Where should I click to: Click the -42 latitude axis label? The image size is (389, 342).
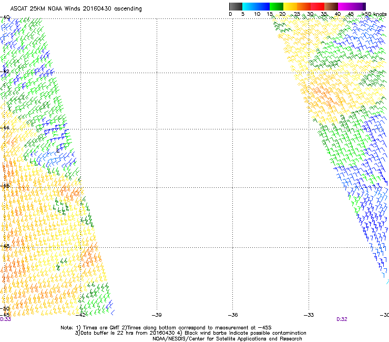pos(5,72)
